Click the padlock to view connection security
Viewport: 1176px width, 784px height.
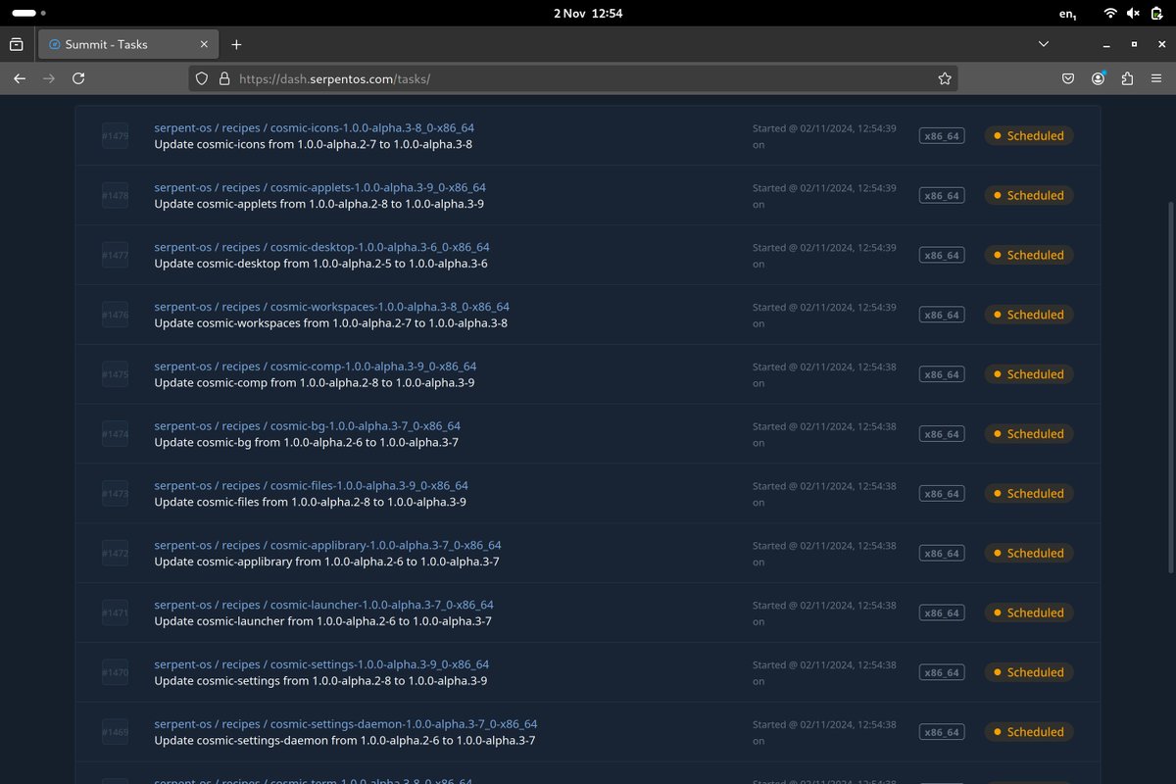[228, 78]
